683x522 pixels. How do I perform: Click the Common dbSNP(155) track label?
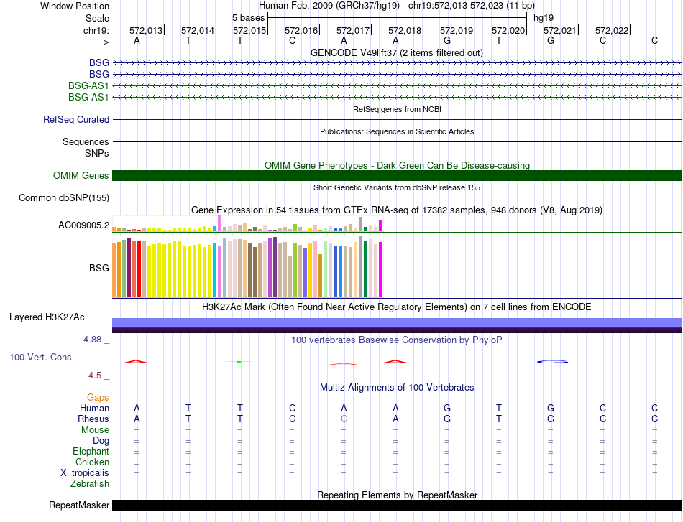[x=63, y=198]
